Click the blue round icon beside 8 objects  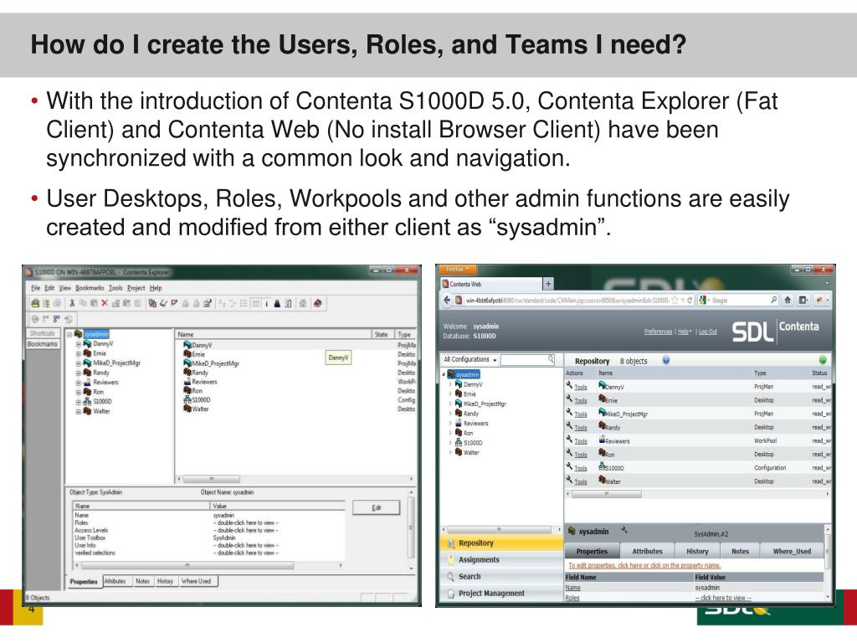(x=665, y=360)
